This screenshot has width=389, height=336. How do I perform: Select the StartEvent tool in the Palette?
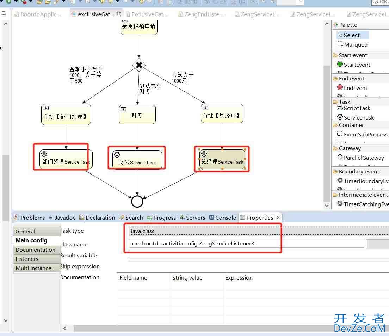[356, 65]
